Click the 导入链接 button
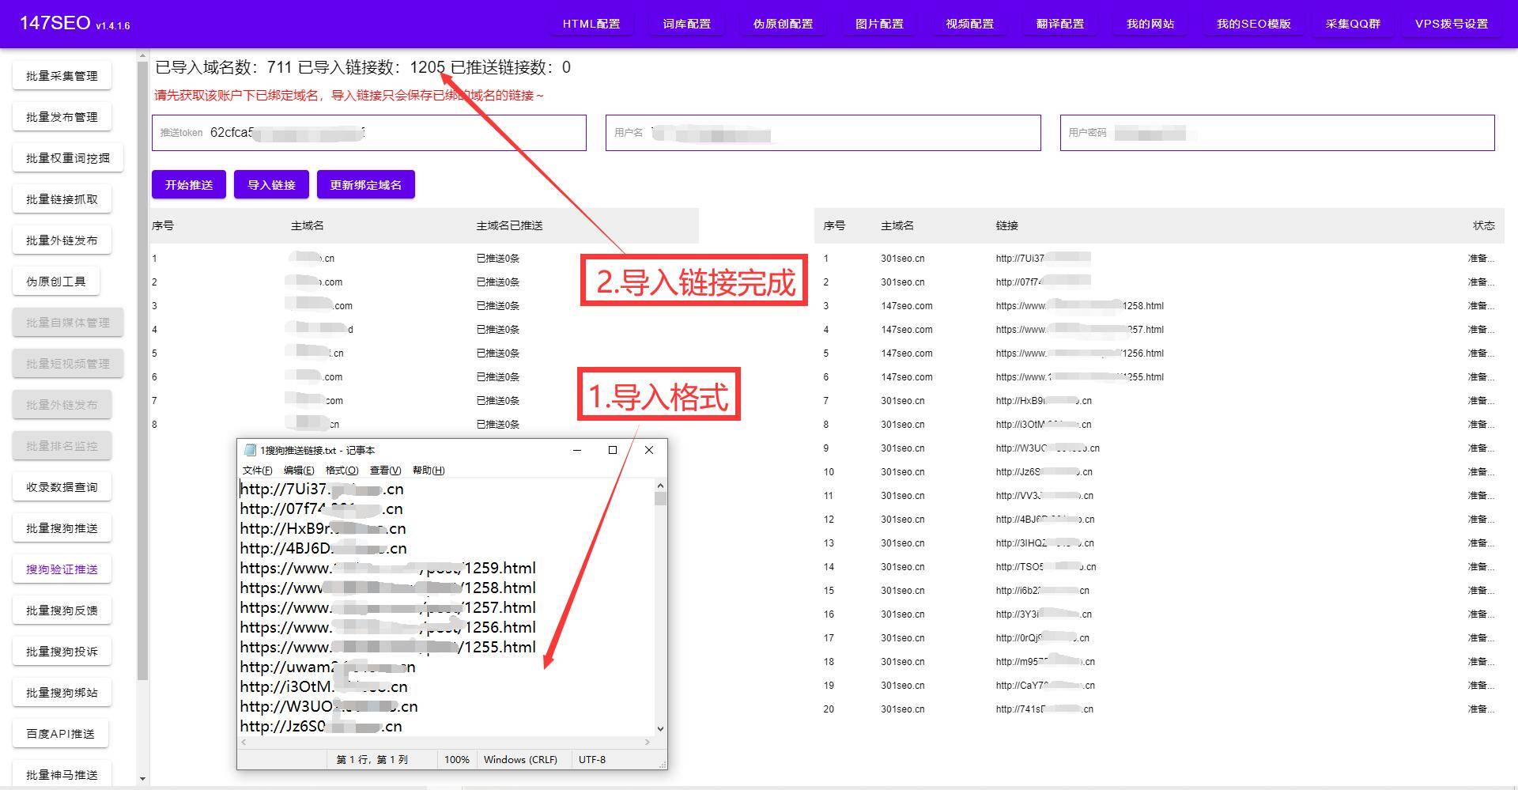1518x790 pixels. 271,185
